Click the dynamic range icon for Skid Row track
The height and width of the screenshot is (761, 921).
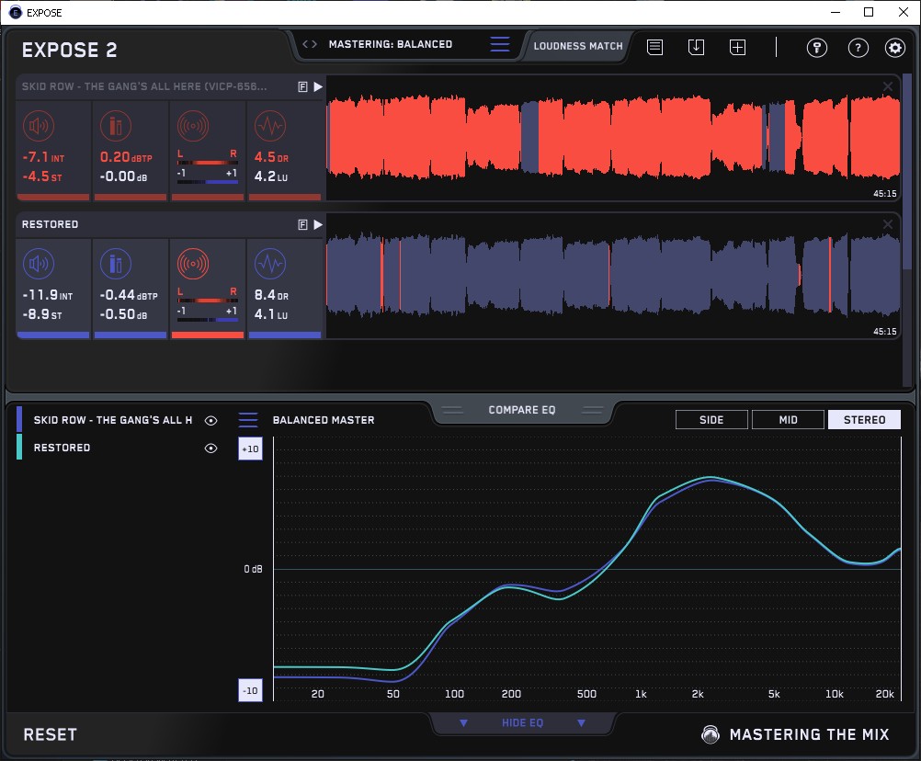click(268, 126)
